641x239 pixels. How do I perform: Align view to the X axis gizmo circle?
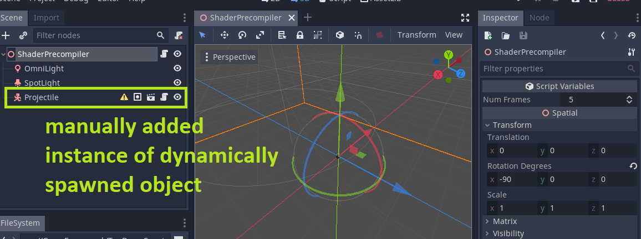(x=438, y=75)
